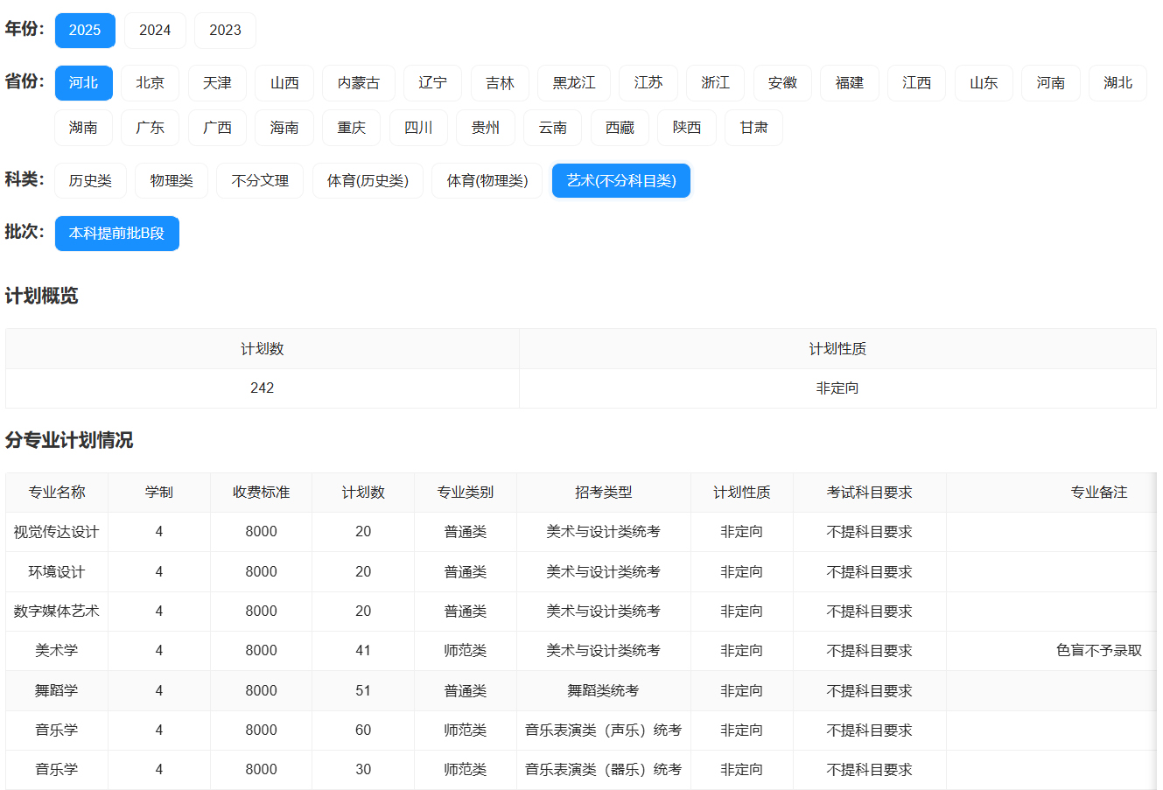Click the 分专业计划情况 heading
This screenshot has width=1163, height=790.
[x=69, y=440]
